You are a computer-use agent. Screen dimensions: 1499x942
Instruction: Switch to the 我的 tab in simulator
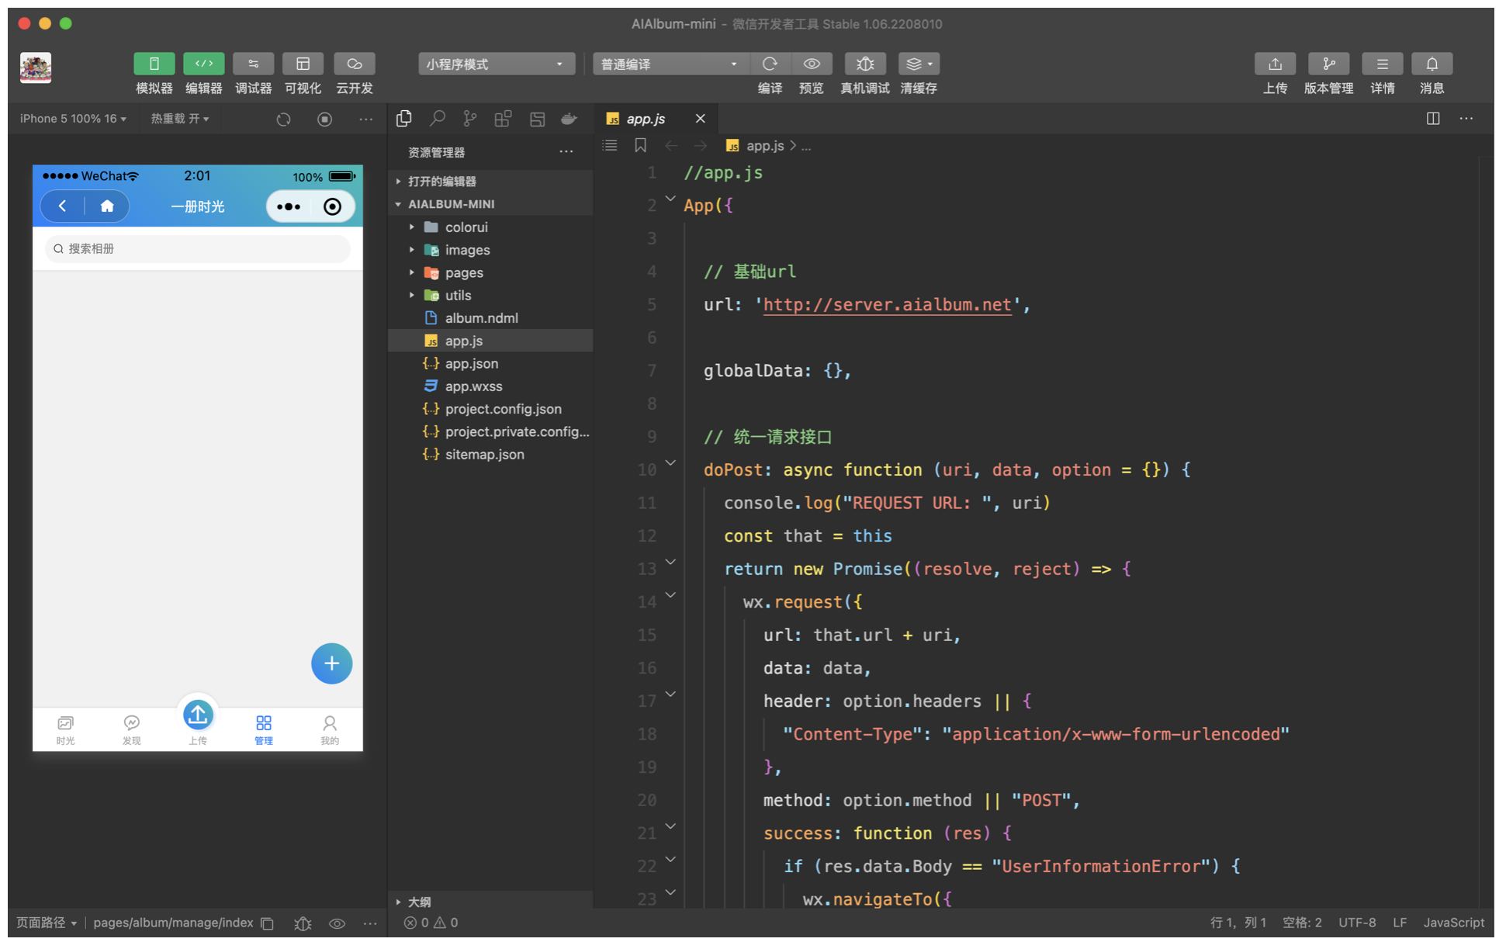330,730
